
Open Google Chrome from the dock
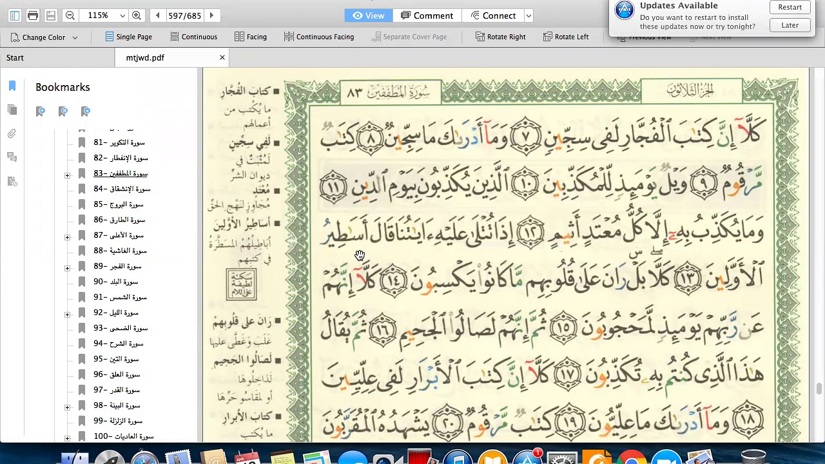(631, 456)
